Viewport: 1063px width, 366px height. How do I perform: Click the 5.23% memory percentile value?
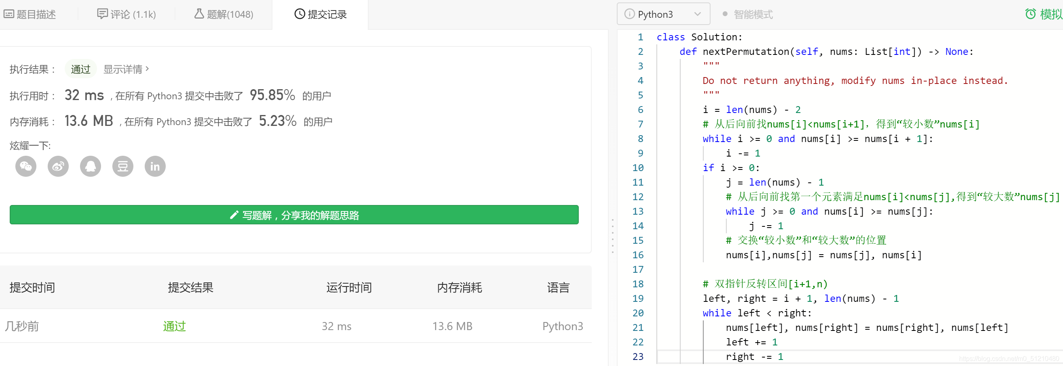coord(277,121)
